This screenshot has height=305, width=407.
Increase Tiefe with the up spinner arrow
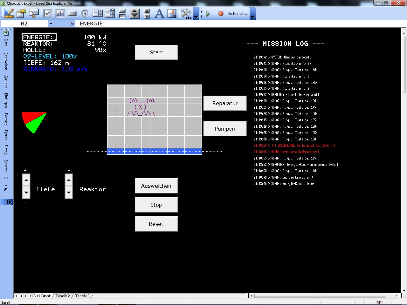(26, 180)
